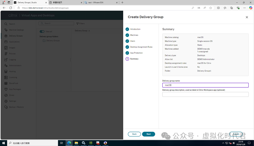Click DEMO\Administrator allow list value

coord(206,59)
